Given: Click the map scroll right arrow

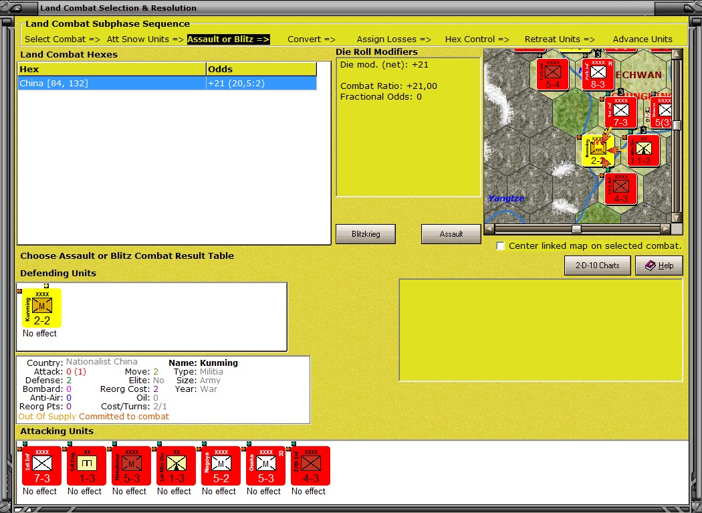Looking at the screenshot, I should 666,229.
